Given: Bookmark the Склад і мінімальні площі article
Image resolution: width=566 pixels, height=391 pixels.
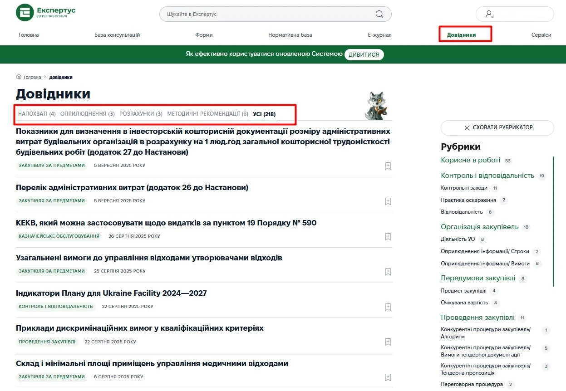Looking at the screenshot, I should [x=388, y=377].
